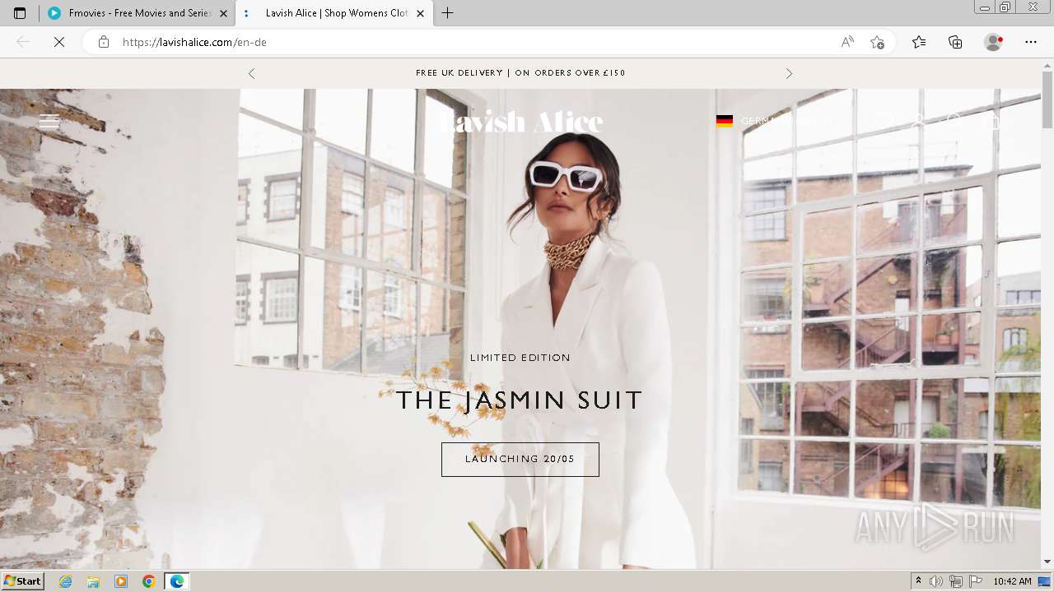Open the Windows Start menu
The width and height of the screenshot is (1054, 592).
22,581
